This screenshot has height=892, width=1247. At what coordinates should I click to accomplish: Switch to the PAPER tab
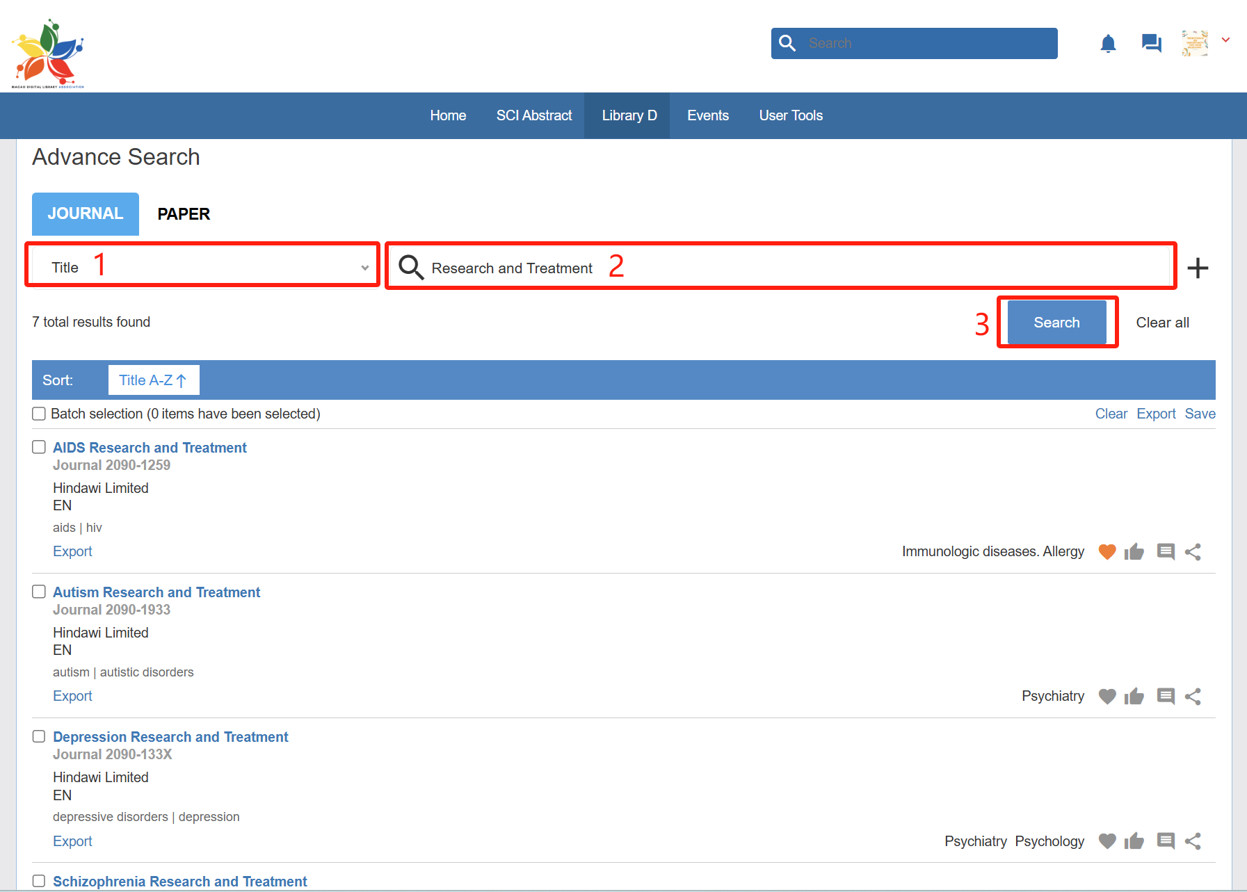tap(184, 214)
